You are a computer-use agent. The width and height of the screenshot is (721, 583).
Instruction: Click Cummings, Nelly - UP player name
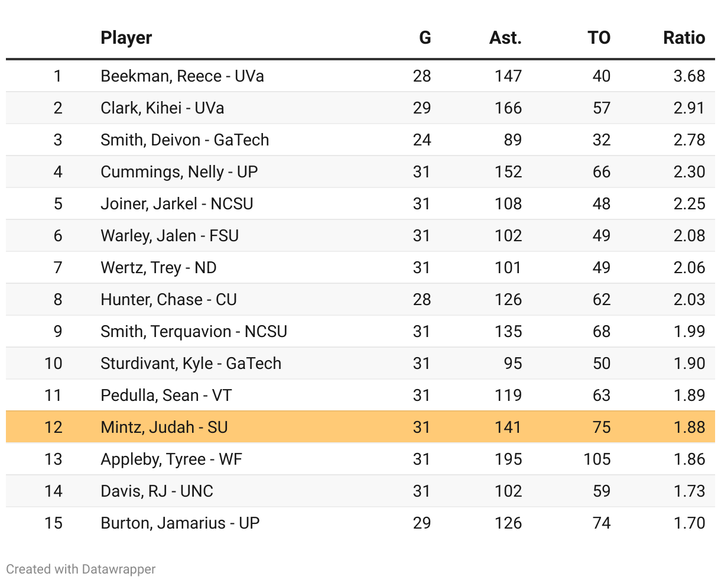(179, 172)
